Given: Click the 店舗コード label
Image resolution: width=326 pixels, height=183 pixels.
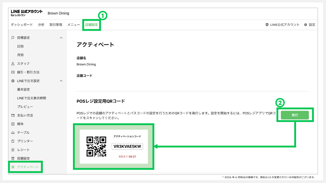Looking at the screenshot, I should point(85,76).
